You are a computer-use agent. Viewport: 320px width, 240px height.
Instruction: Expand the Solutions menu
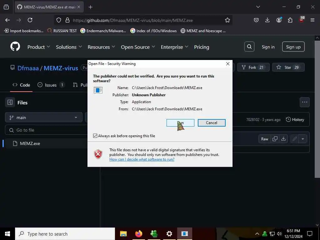69,47
